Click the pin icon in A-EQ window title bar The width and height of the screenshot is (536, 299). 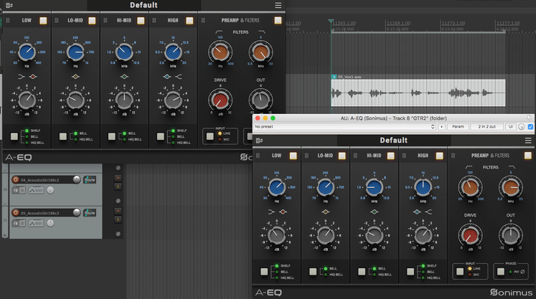(529, 118)
